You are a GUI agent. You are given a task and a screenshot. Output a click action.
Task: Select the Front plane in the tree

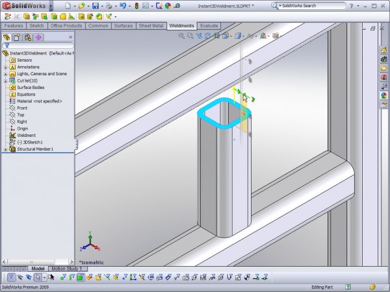pyautogui.click(x=22, y=108)
